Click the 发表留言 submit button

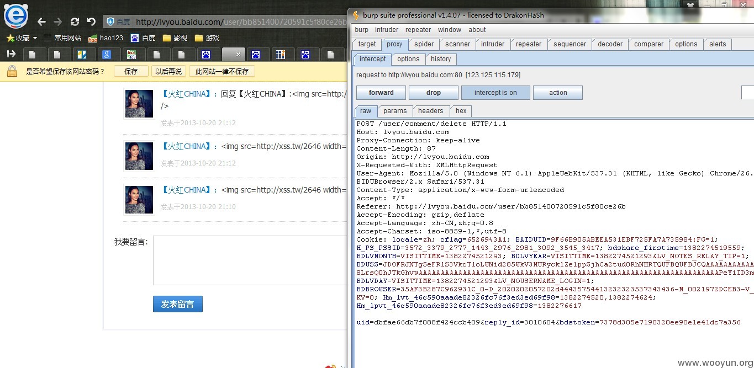point(177,304)
